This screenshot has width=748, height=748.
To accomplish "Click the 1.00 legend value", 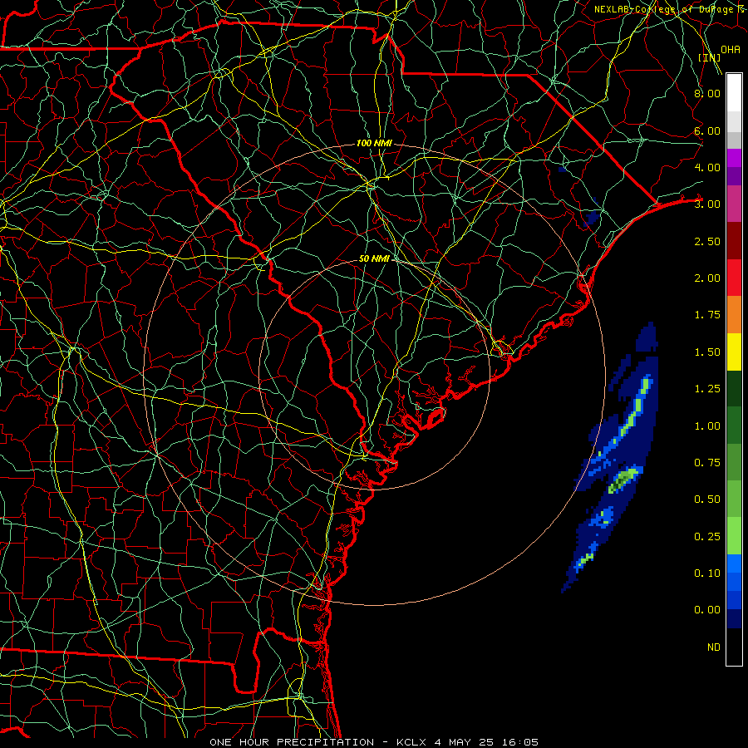I will coord(707,426).
